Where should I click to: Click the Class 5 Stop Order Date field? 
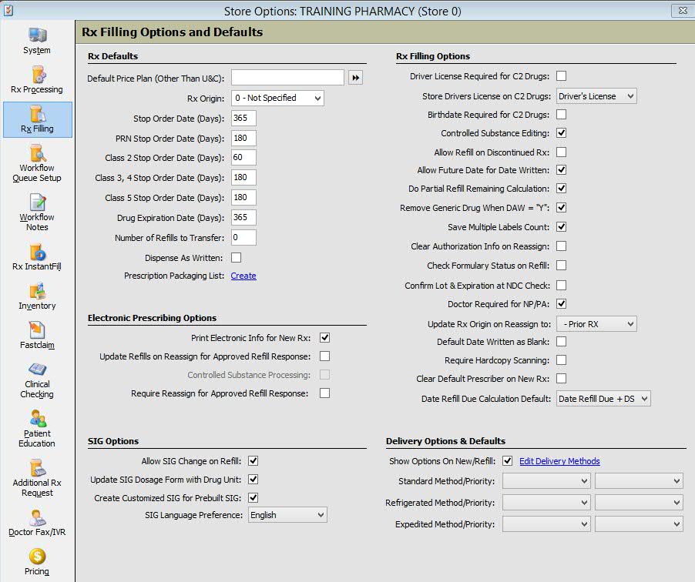[243, 198]
